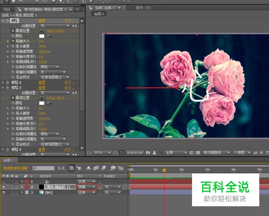Click the effect controls scrollbar down arrow
269x216 pixels.
click(x=82, y=148)
